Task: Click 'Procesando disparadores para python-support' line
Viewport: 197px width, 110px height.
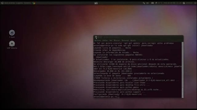Action: (x=119, y=92)
